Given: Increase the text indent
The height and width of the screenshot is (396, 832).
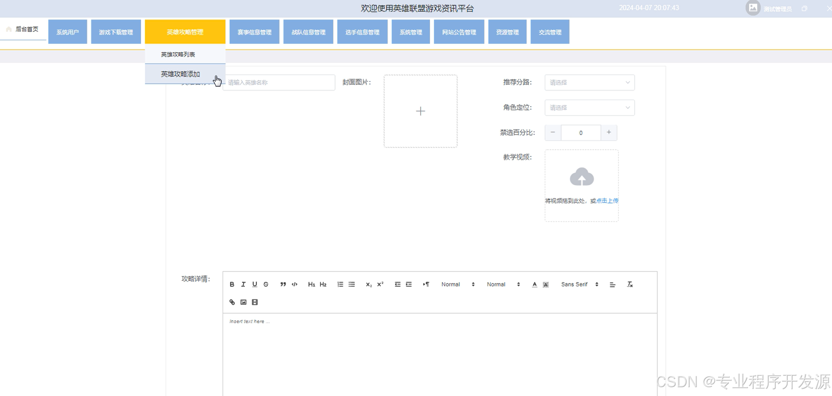Looking at the screenshot, I should 409,284.
